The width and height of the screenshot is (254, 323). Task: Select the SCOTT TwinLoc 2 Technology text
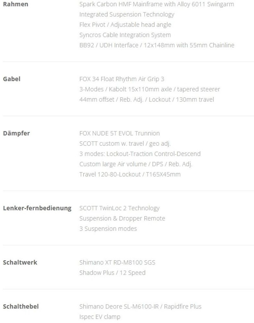[119, 208]
